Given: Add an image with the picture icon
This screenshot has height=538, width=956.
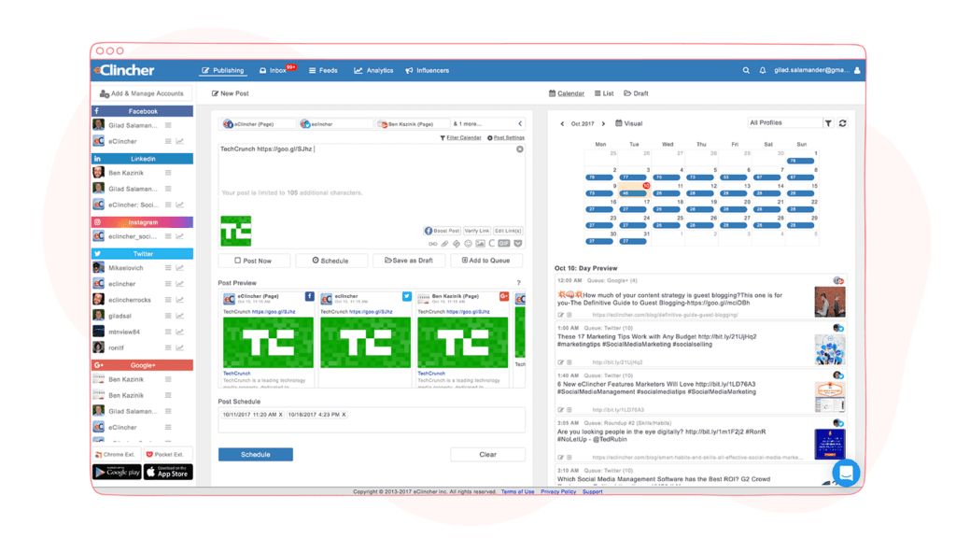Looking at the screenshot, I should (x=481, y=244).
